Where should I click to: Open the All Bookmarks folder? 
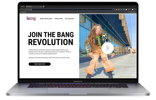click(132, 12)
